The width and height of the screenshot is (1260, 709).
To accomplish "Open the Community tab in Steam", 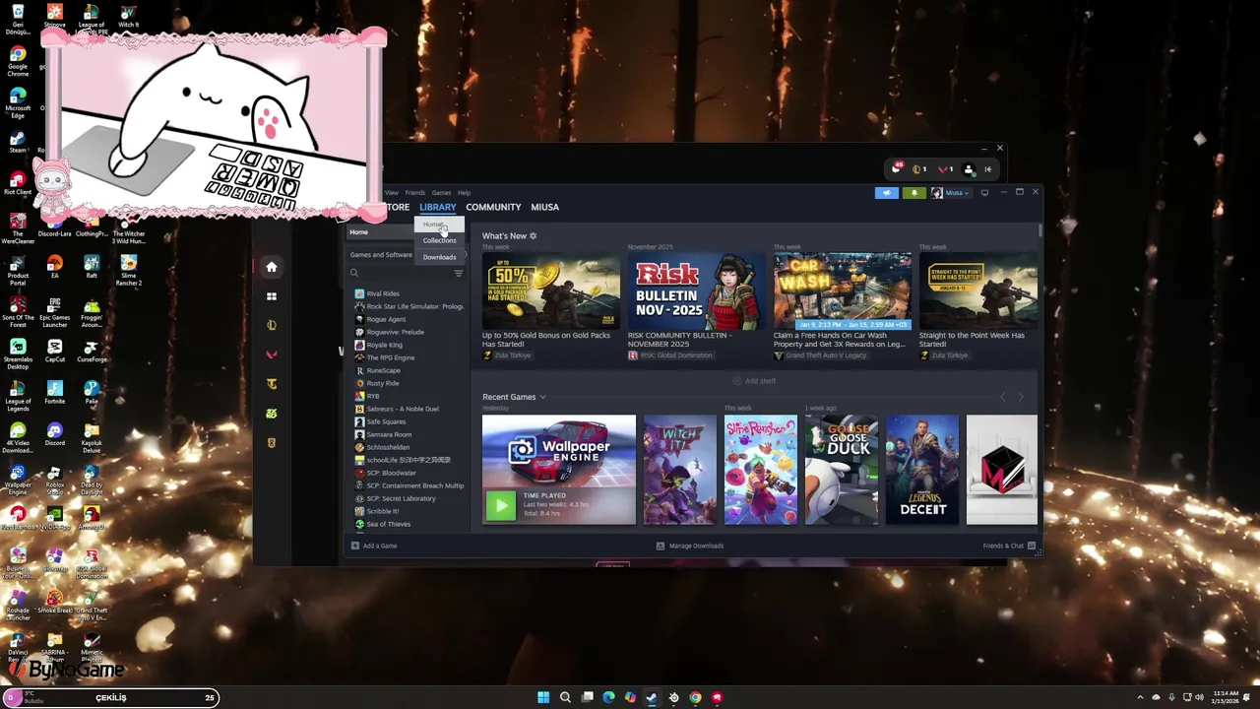I will coord(493,208).
